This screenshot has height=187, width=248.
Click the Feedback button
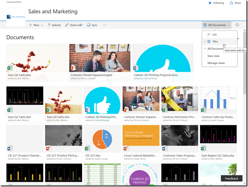coord(231,178)
